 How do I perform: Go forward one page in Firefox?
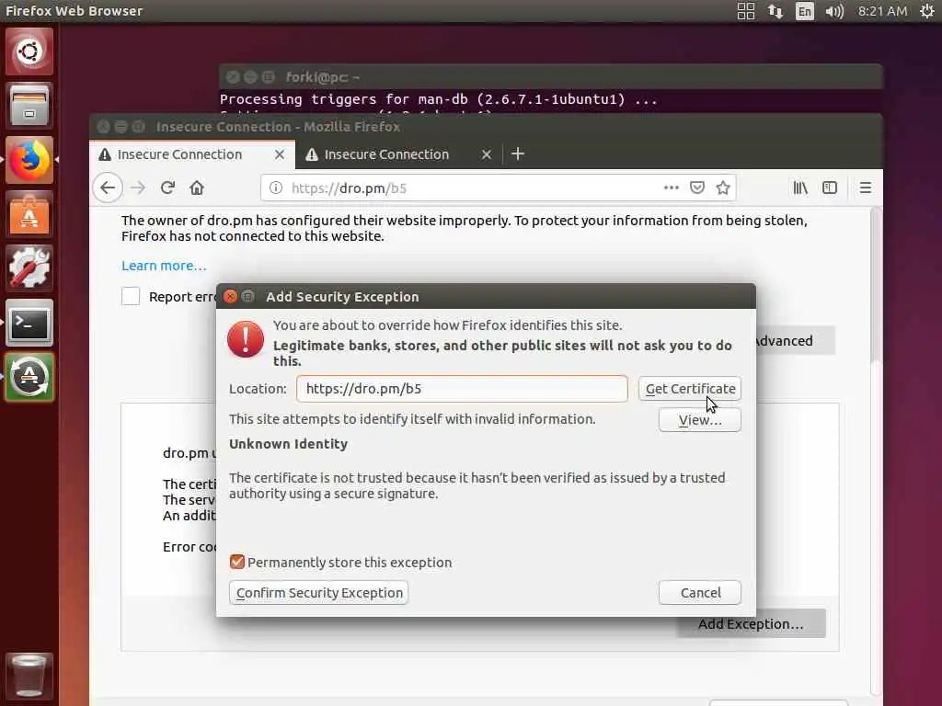pyautogui.click(x=138, y=188)
